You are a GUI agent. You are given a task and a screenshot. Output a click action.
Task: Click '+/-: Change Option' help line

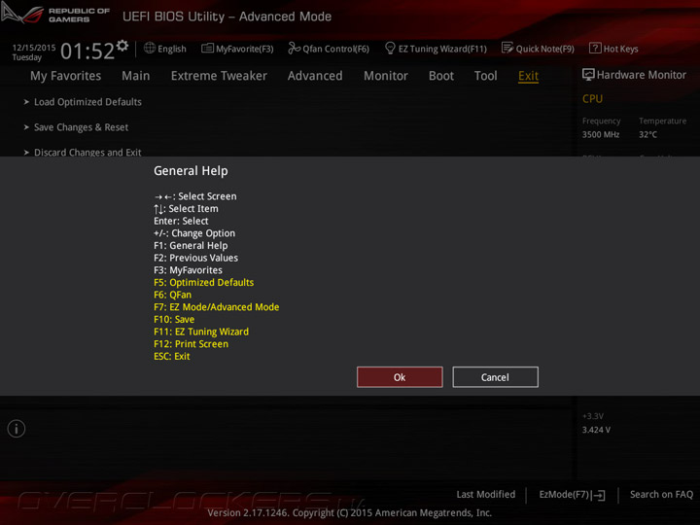[194, 233]
